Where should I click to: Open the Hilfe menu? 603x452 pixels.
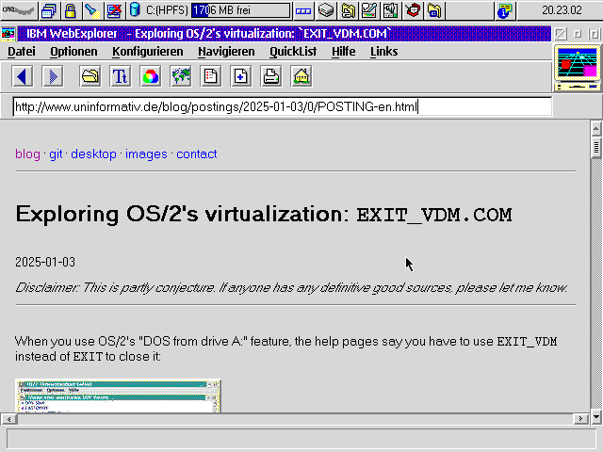click(343, 52)
